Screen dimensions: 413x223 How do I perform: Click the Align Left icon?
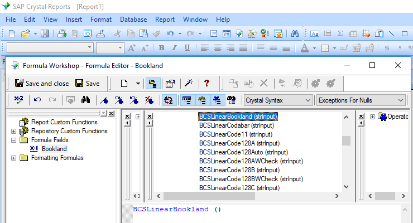205,47
